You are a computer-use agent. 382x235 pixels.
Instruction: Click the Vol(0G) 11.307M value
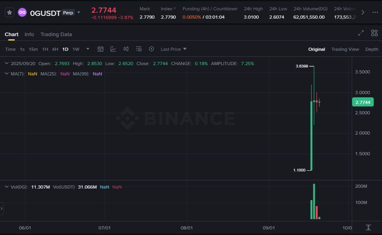tap(41, 187)
